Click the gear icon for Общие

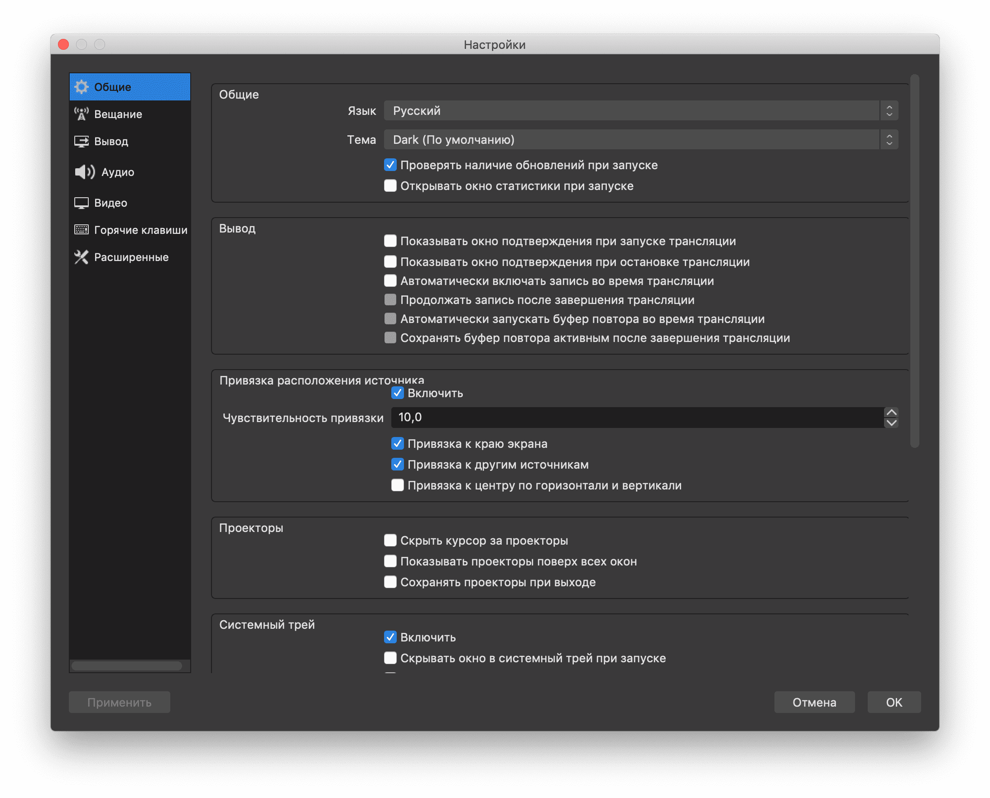82,87
